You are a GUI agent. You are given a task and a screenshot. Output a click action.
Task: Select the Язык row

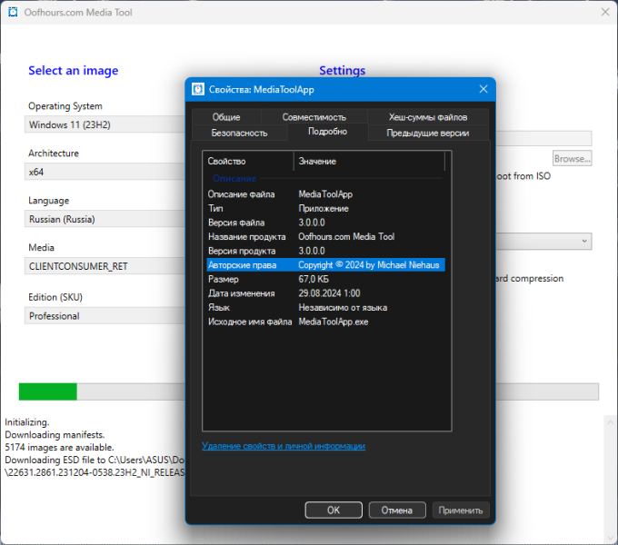click(x=326, y=308)
